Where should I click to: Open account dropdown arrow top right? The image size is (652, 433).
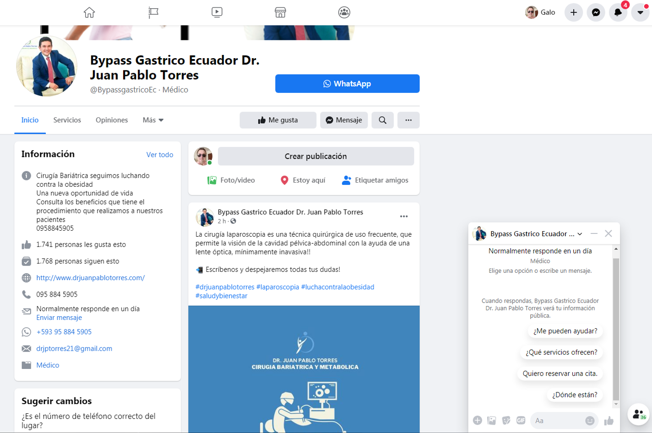[x=640, y=12]
